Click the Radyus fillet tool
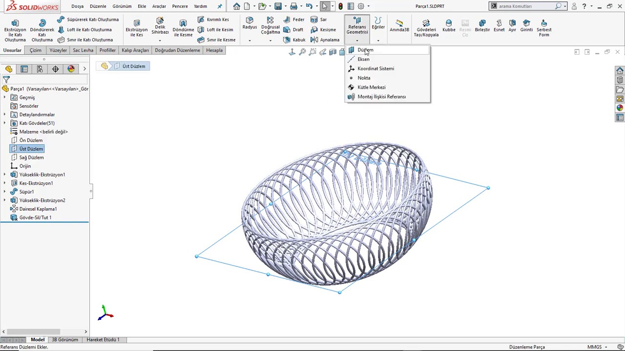Screen dimensions: 625x351 point(250,23)
